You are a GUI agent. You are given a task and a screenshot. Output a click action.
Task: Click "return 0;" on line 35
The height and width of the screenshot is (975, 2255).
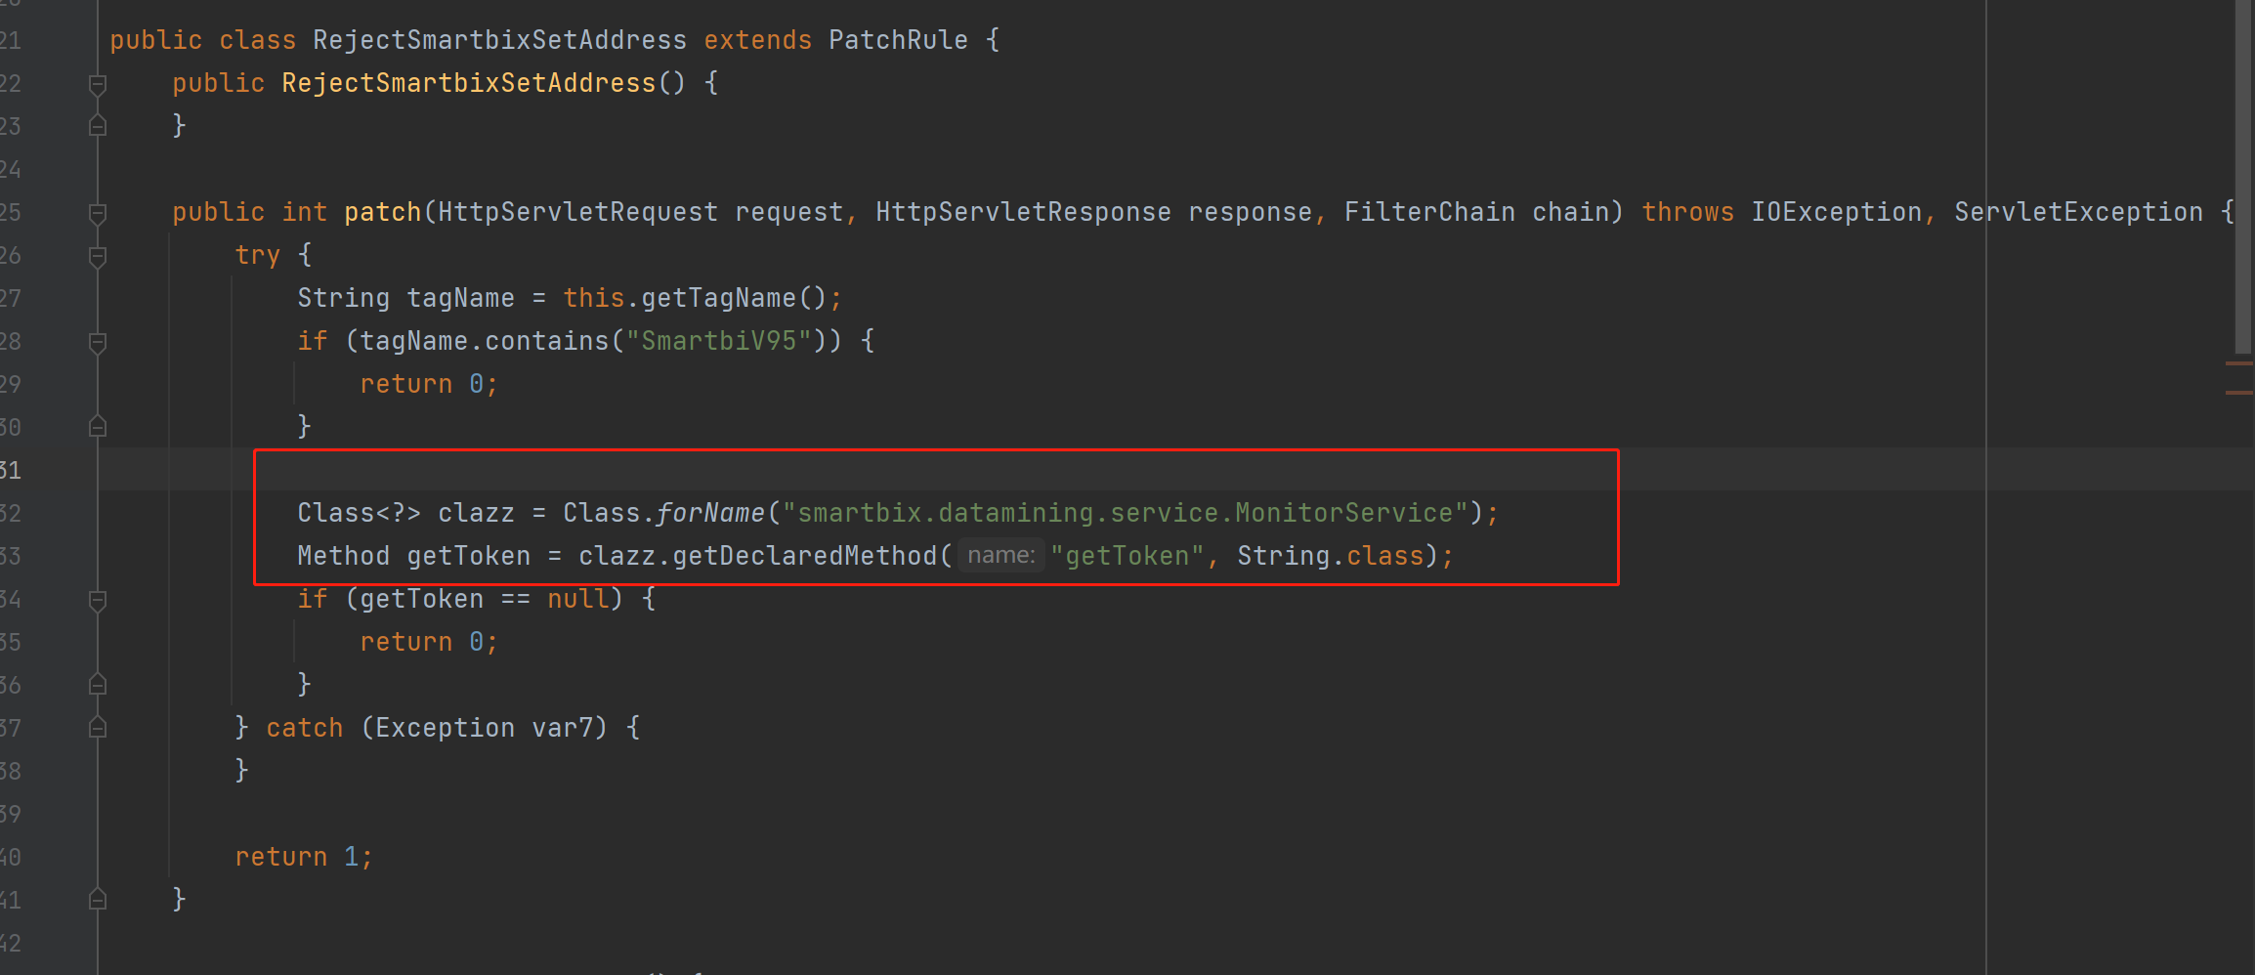429,642
